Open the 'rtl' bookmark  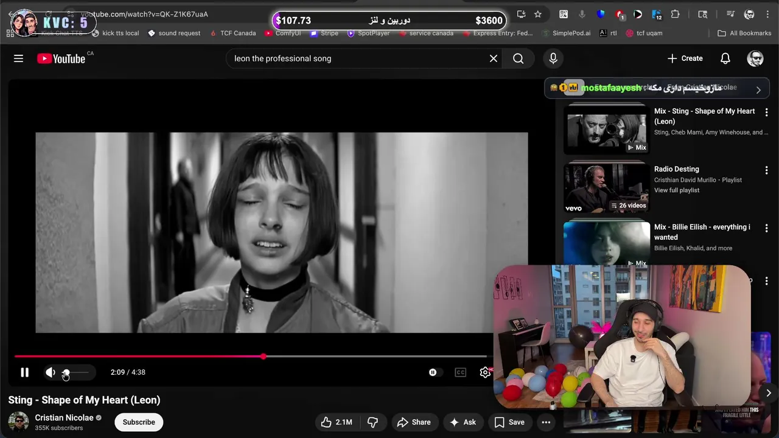pos(608,33)
